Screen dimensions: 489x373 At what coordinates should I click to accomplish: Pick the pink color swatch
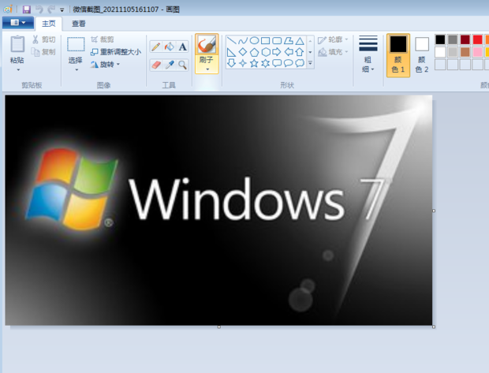coord(477,52)
